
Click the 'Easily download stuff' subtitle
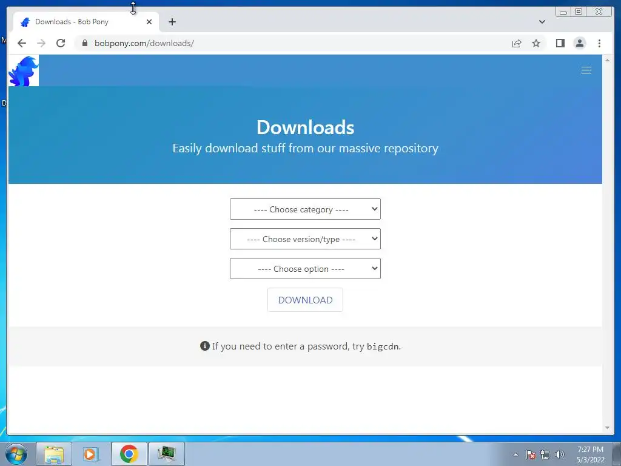pyautogui.click(x=306, y=148)
